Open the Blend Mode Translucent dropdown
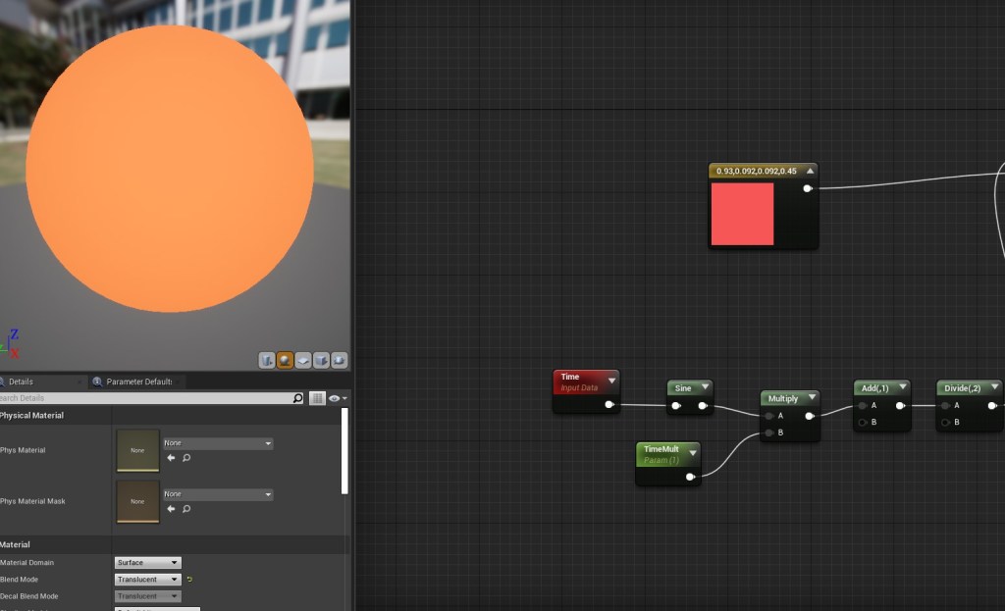 pos(148,580)
